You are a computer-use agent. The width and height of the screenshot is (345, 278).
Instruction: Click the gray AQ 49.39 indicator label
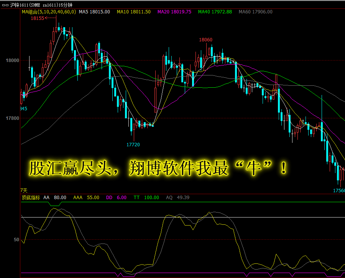178,198
